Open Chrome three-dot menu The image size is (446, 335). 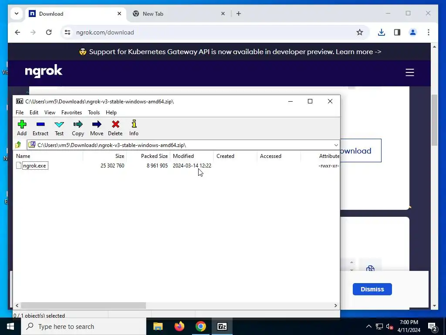429,32
